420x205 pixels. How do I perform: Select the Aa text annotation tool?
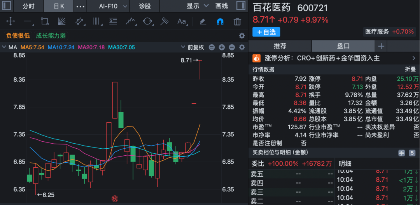tap(182, 21)
